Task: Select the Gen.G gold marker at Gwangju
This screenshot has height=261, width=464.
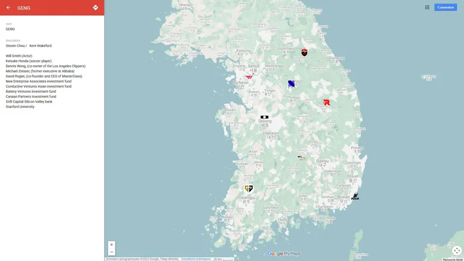Action: 249,189
